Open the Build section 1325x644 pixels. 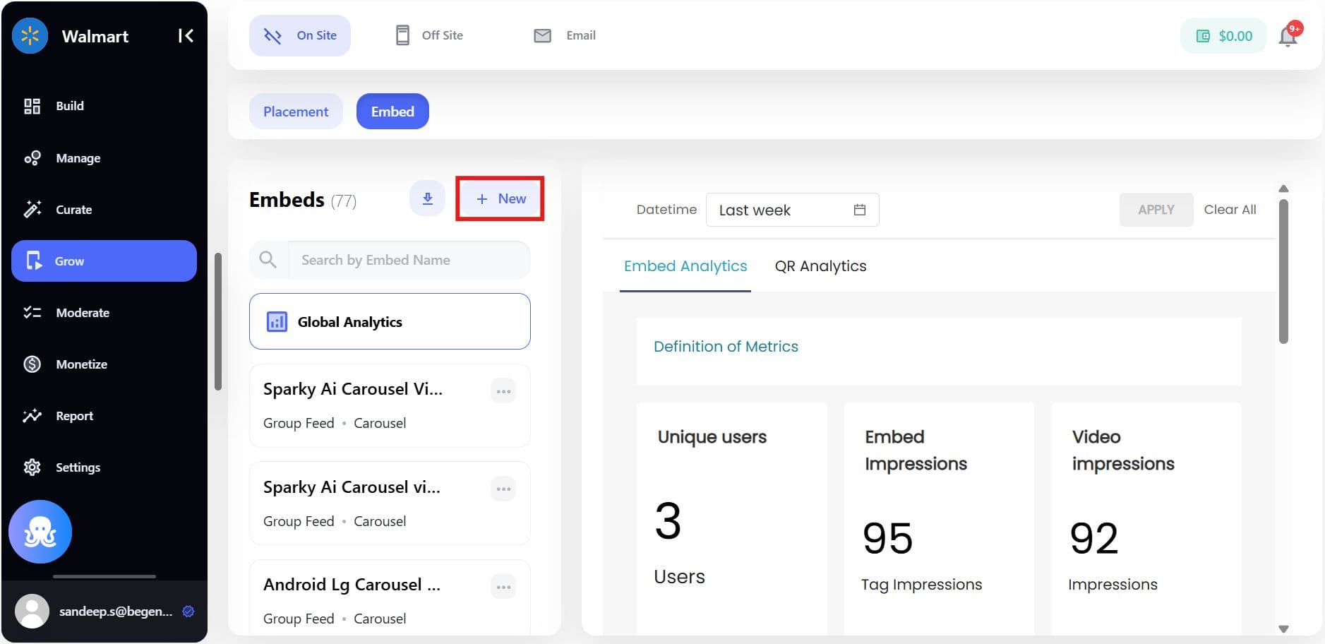click(x=104, y=106)
